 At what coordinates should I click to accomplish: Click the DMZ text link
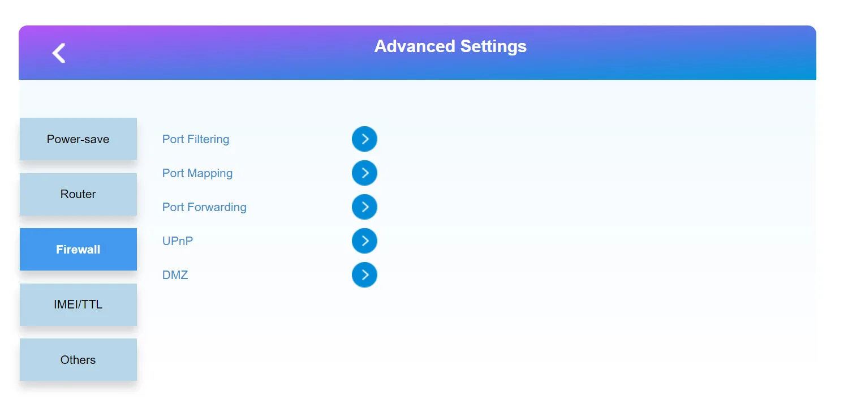[x=175, y=275]
